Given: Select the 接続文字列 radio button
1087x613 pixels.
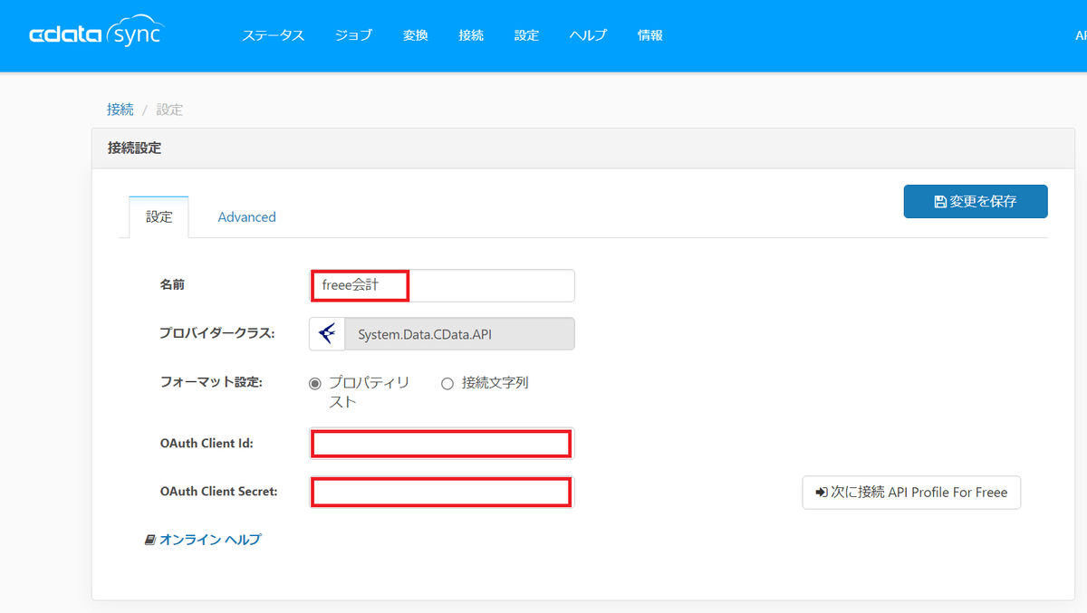Looking at the screenshot, I should (447, 383).
